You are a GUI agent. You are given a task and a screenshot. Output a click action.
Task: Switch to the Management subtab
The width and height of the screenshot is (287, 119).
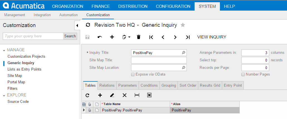15,15
